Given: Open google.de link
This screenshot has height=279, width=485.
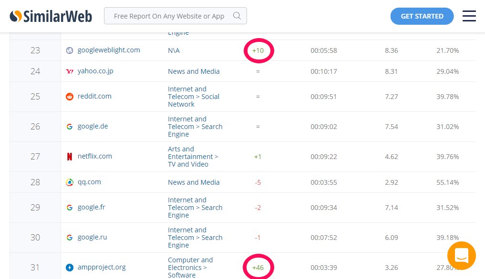Looking at the screenshot, I should (93, 126).
